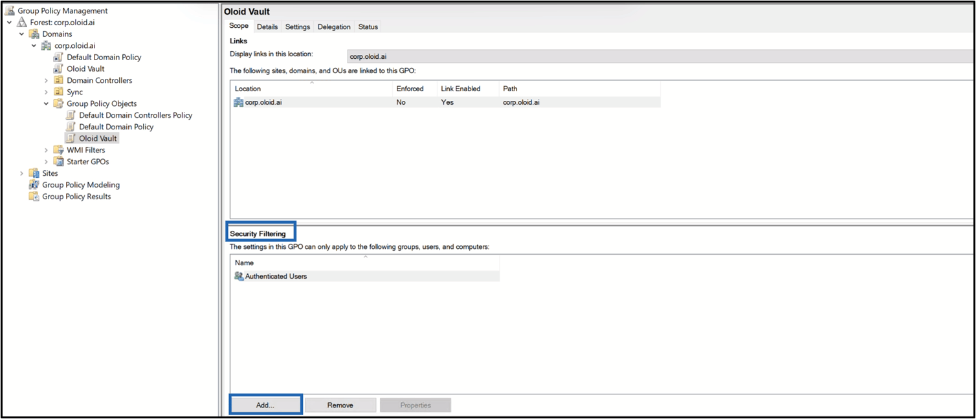Viewport: 976px width, 419px height.
Task: Click the Remove button
Action: 340,405
